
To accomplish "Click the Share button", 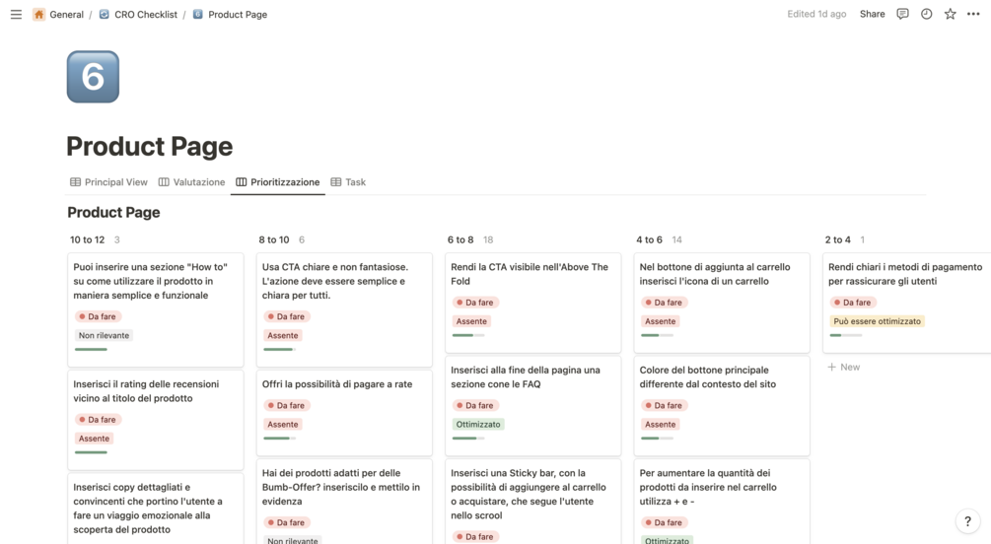I will (x=872, y=14).
